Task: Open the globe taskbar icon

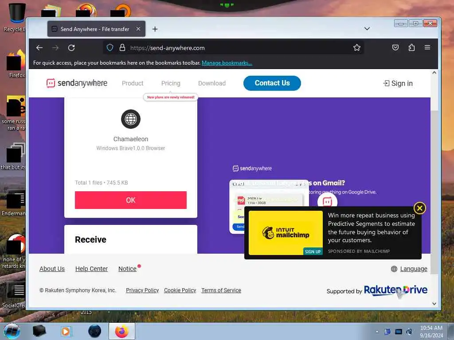Action: point(95,331)
